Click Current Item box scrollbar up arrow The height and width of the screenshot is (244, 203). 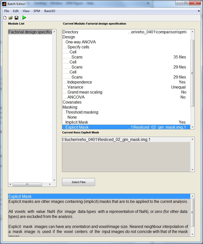click(192, 139)
